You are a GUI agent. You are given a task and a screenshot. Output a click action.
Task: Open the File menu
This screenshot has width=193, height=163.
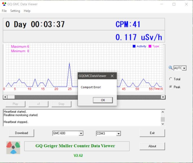[4, 11]
